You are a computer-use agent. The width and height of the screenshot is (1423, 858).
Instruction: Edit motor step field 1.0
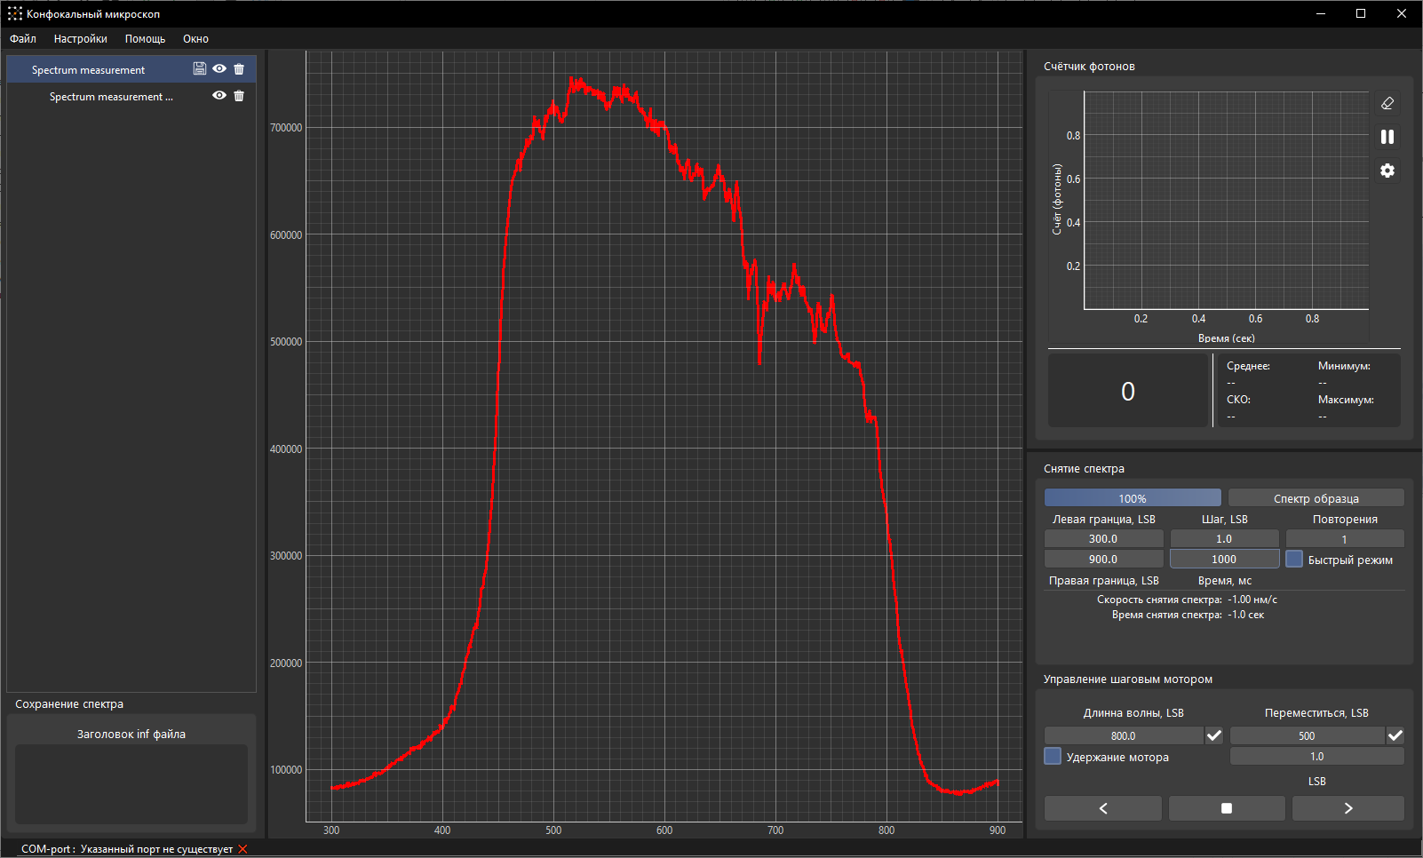[x=1317, y=756]
